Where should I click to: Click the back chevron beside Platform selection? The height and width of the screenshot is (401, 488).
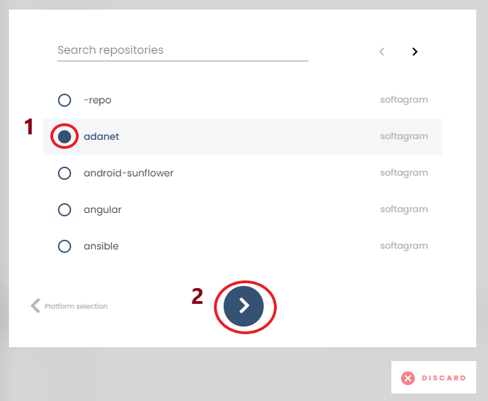coord(35,306)
